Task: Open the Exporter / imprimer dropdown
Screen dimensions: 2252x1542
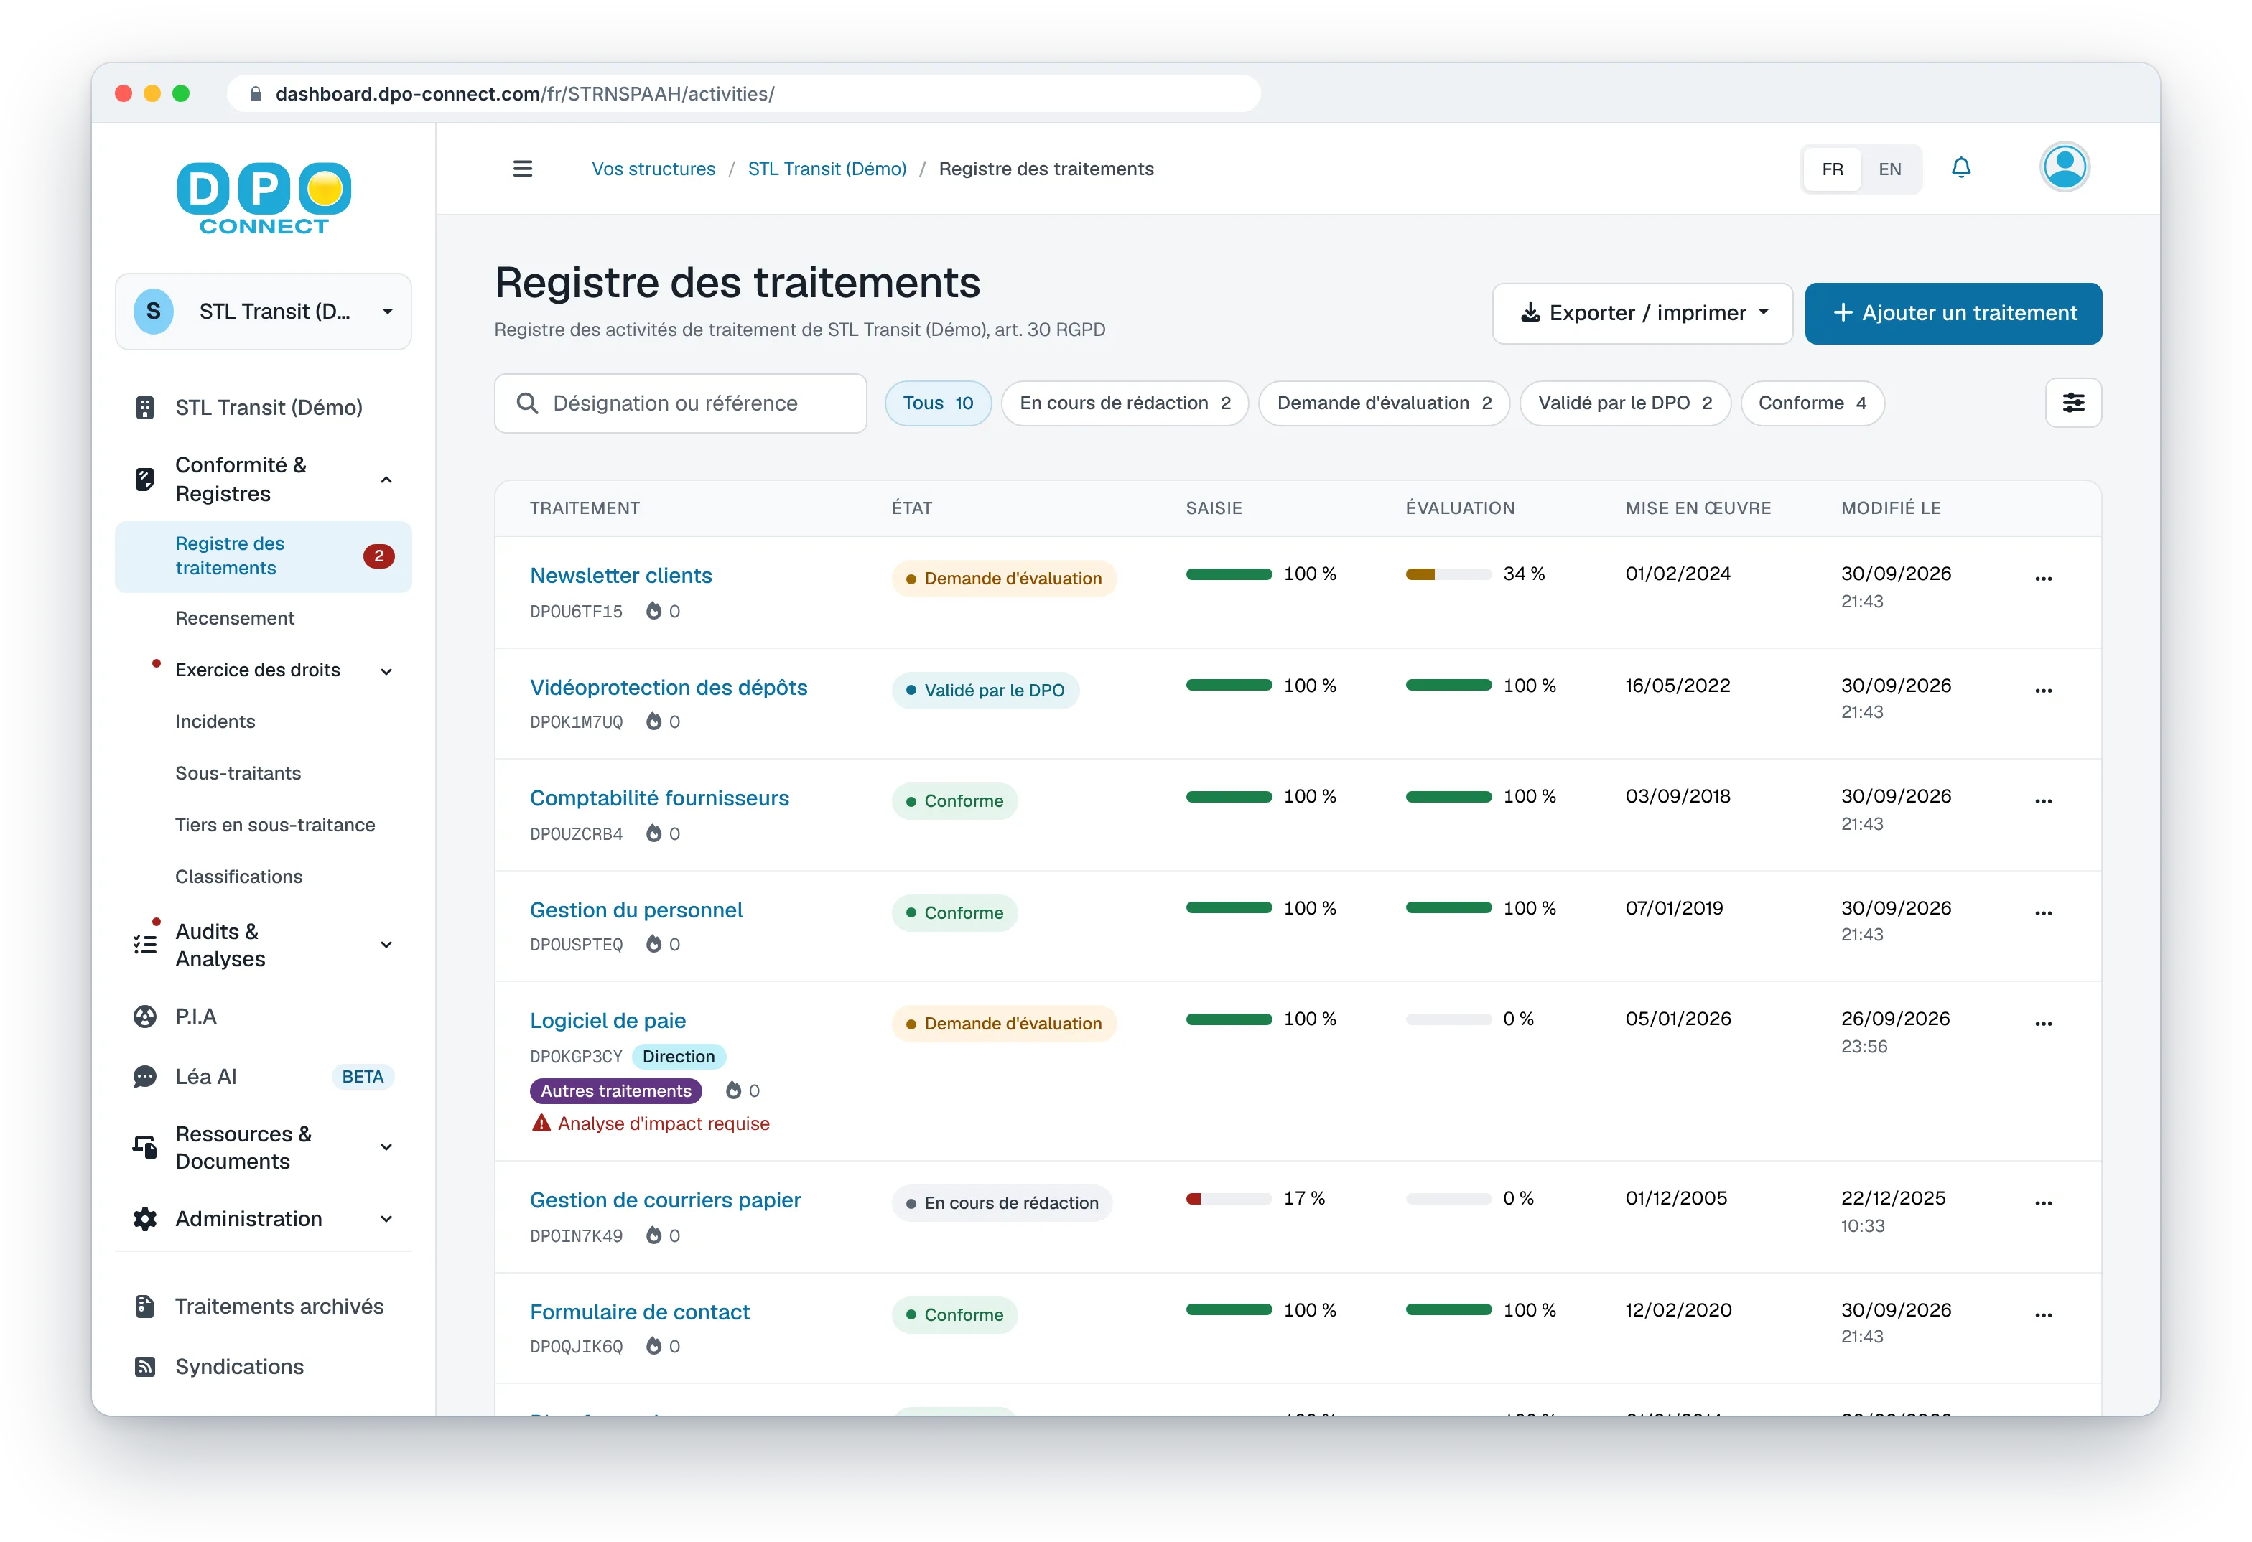Action: (1642, 313)
